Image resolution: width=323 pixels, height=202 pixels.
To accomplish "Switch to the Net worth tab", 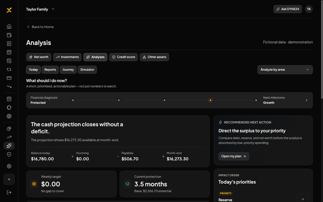I will (39, 57).
